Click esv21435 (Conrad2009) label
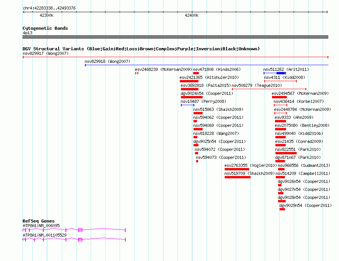The image size is (339, 261). coord(299,141)
